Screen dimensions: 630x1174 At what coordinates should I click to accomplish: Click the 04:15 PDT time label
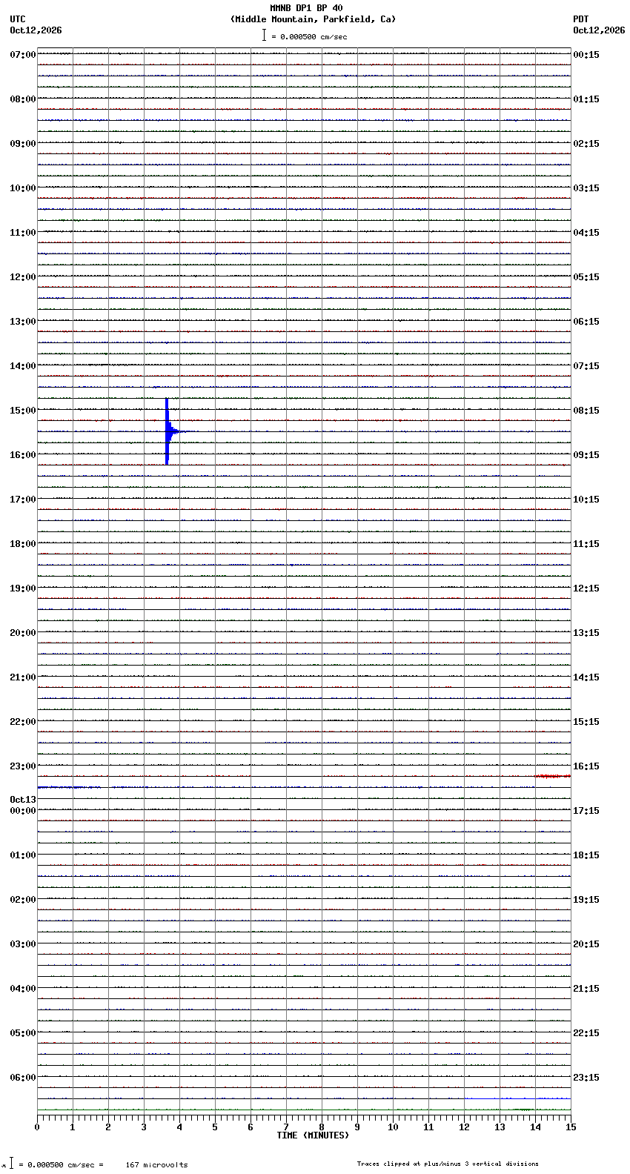tap(586, 233)
